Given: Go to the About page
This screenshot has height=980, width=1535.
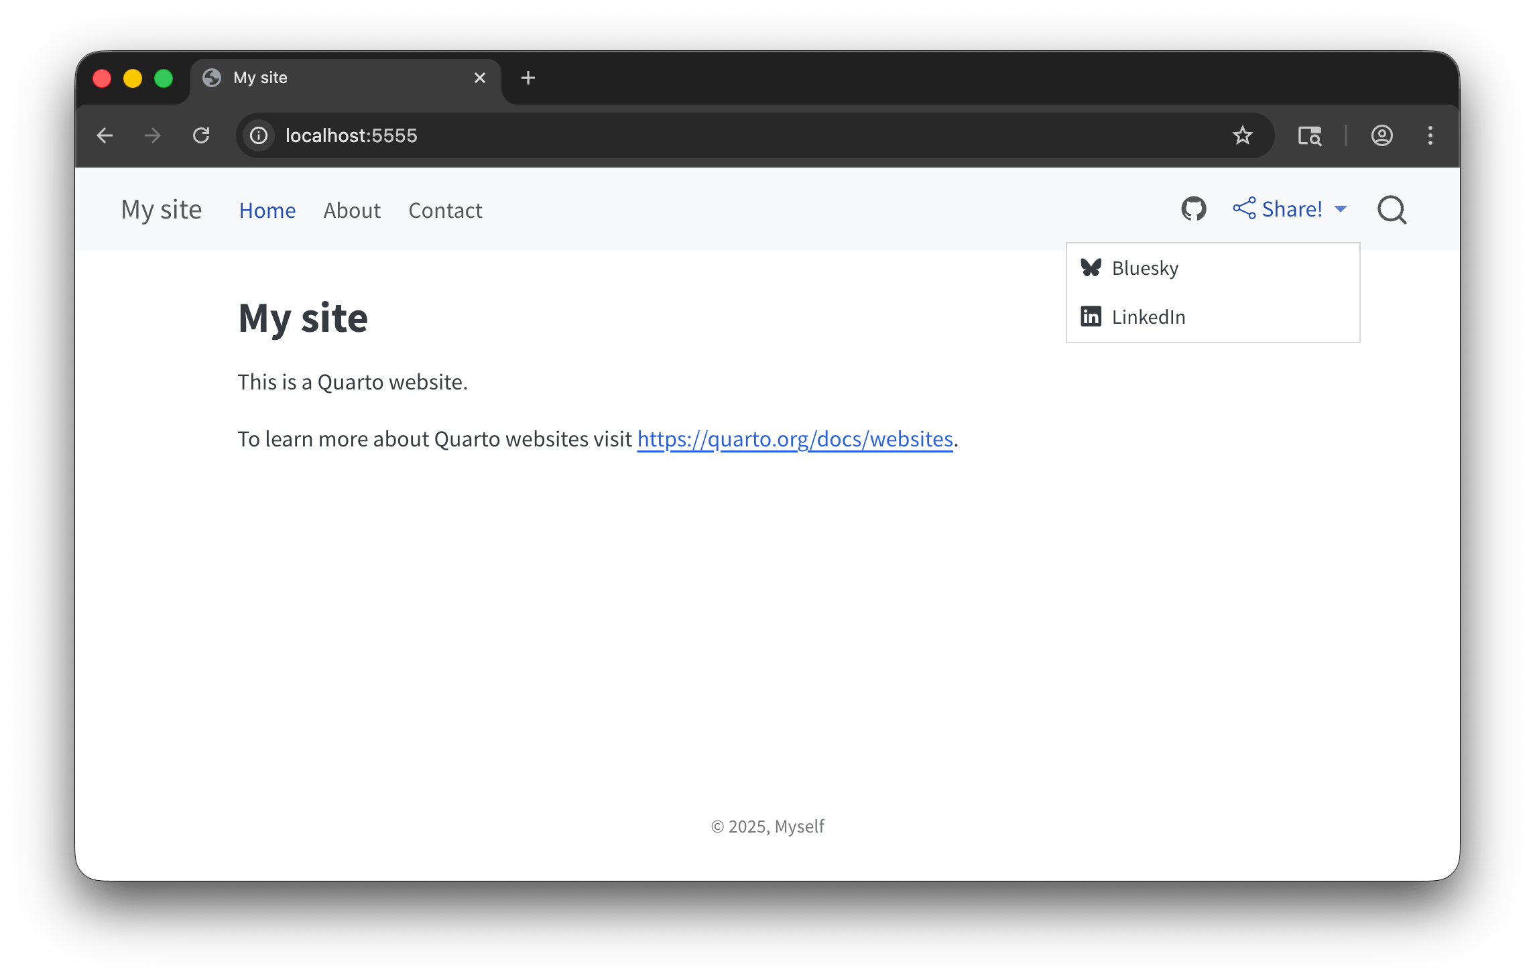Looking at the screenshot, I should tap(352, 210).
